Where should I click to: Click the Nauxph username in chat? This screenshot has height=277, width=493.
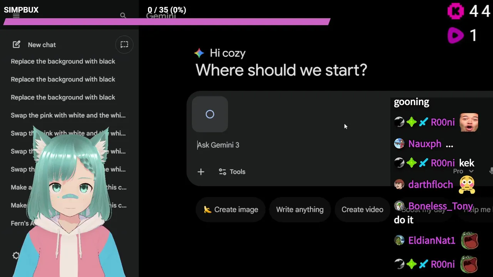(x=425, y=144)
